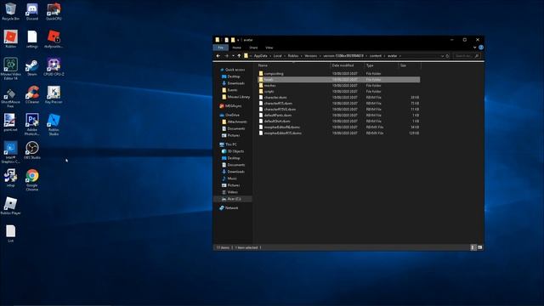Open Quick Access Toolbar customize dropdown
The width and height of the screenshot is (544, 306).
tap(238, 40)
